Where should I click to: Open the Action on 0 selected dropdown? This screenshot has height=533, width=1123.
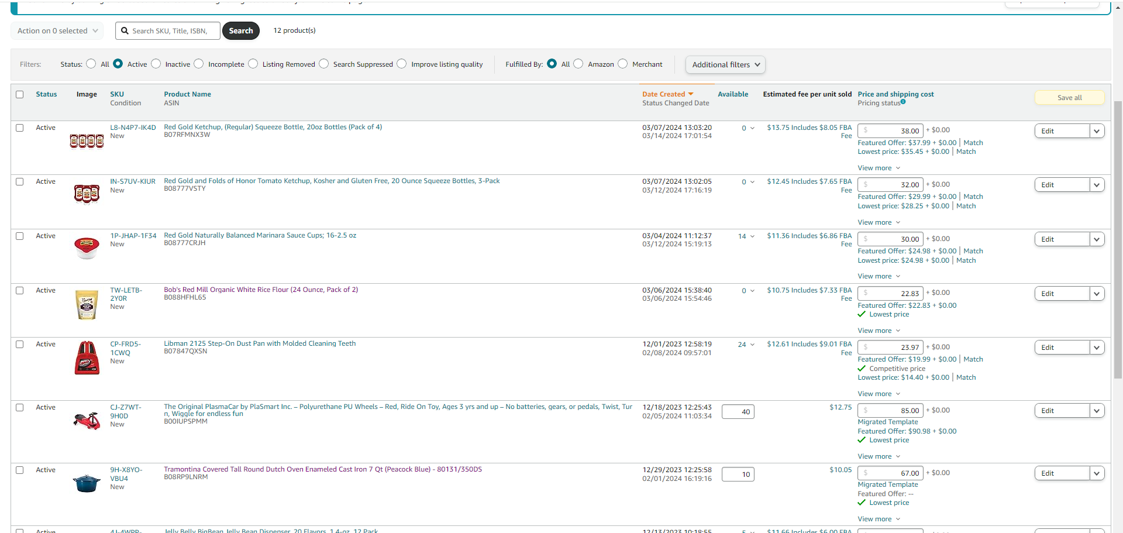pyautogui.click(x=57, y=31)
